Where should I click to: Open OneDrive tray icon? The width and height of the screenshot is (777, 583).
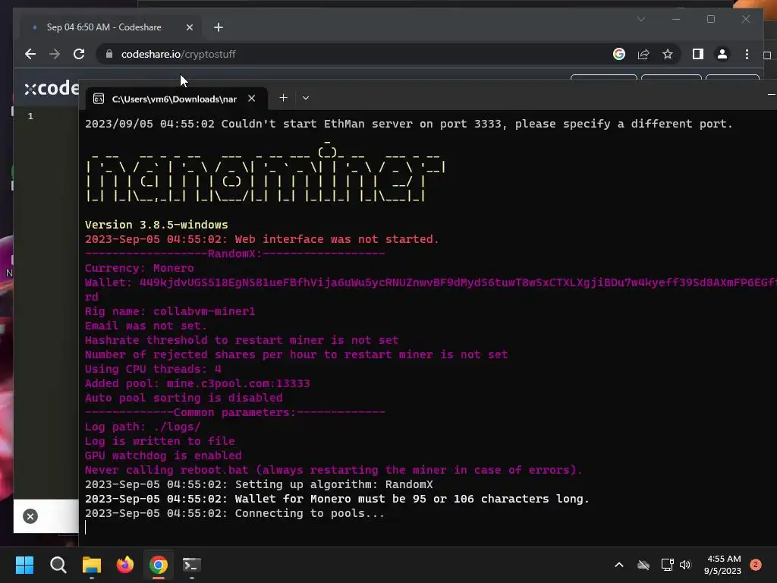coord(643,565)
